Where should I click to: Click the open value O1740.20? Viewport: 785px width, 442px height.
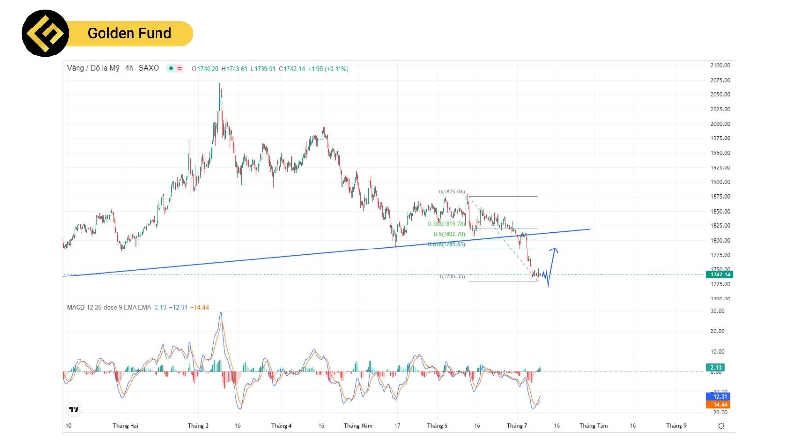pyautogui.click(x=205, y=69)
